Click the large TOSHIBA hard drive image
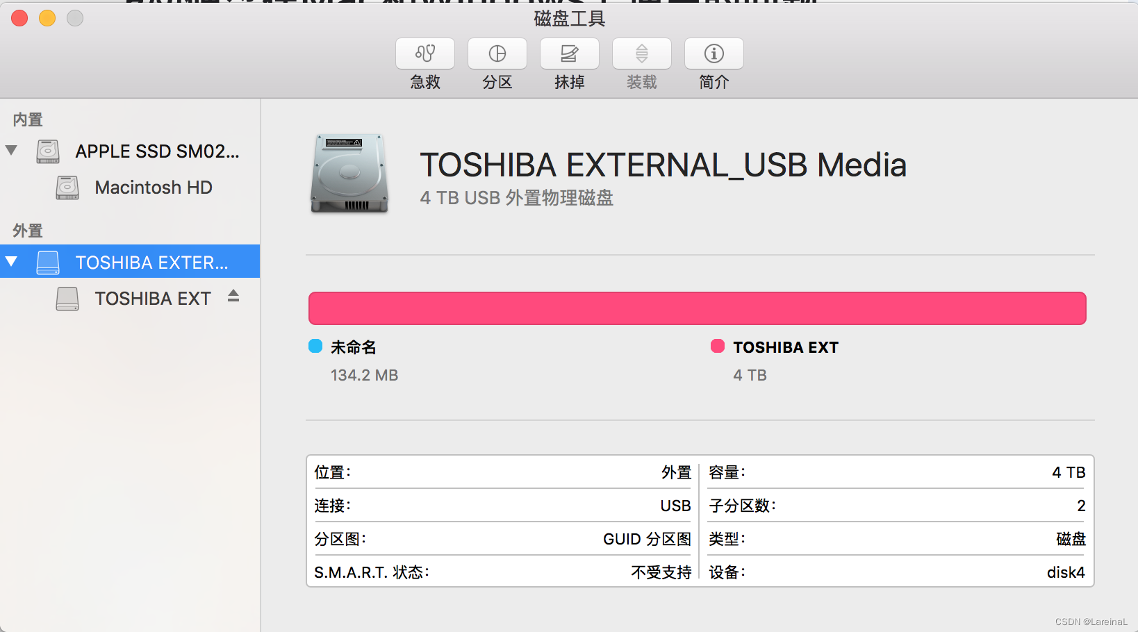 349,173
